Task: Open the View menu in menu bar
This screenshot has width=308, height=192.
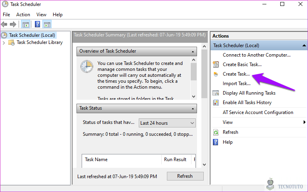Action: point(41,15)
